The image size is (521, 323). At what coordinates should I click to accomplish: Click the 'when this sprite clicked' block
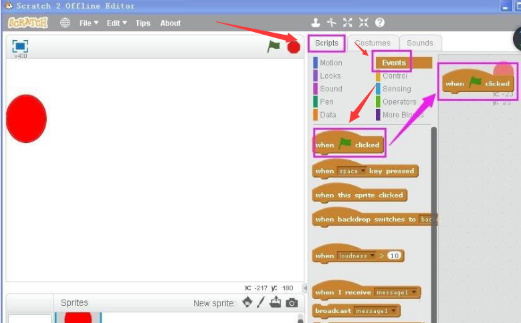(x=360, y=194)
